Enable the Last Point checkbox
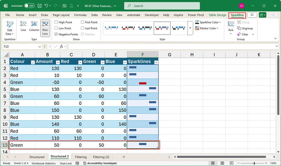The image size is (281, 166). 82,28
